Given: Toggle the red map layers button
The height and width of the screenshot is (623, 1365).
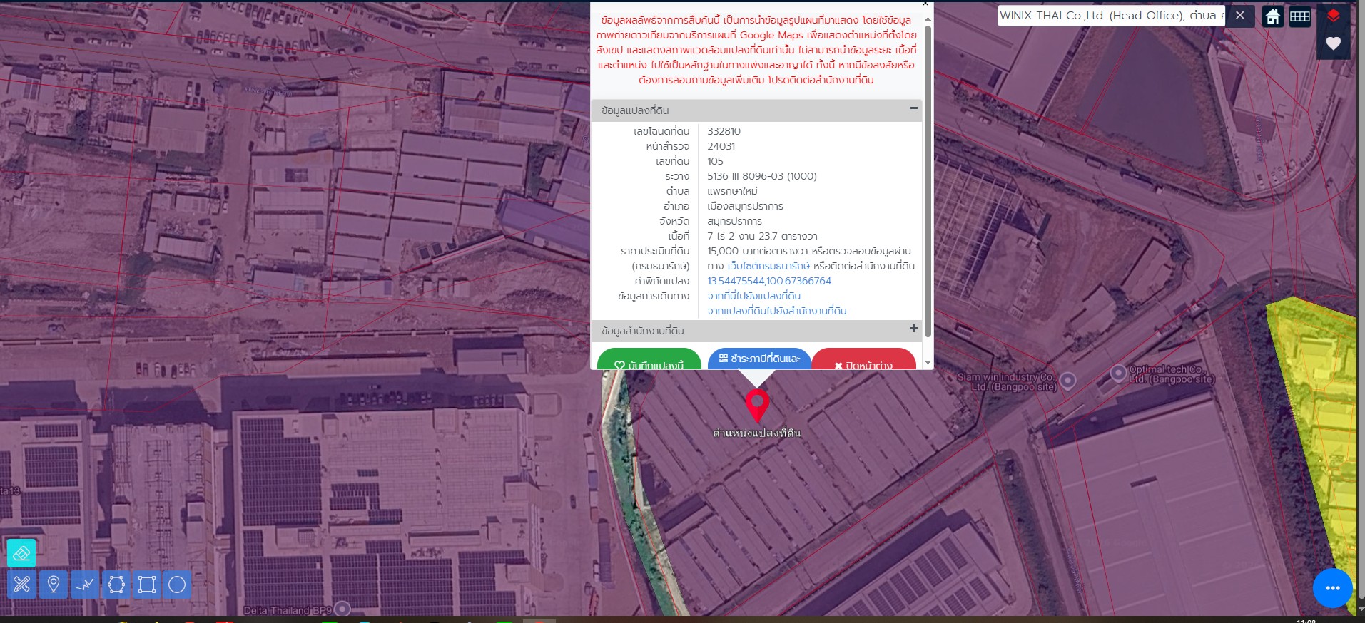Looking at the screenshot, I should tap(1333, 16).
